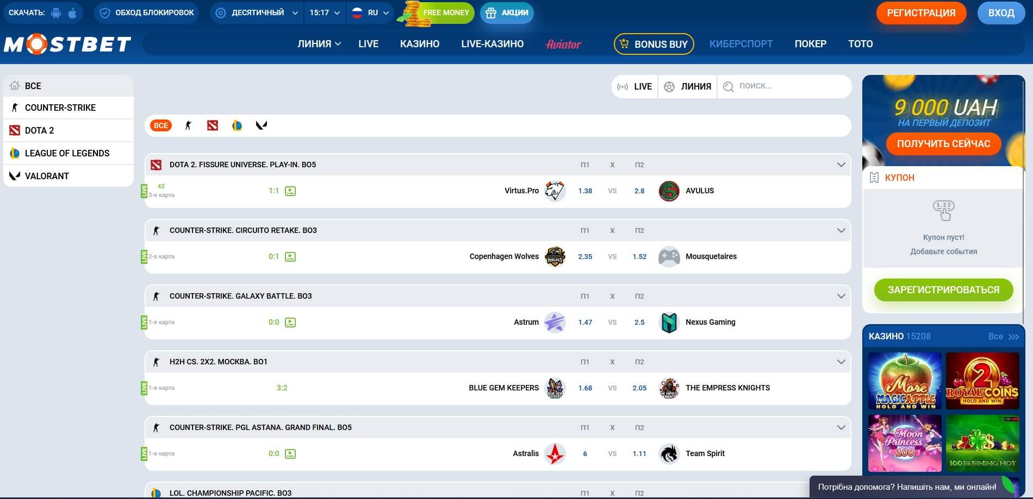The image size is (1033, 499).
Task: Open the Aviator game link
Action: click(x=563, y=44)
